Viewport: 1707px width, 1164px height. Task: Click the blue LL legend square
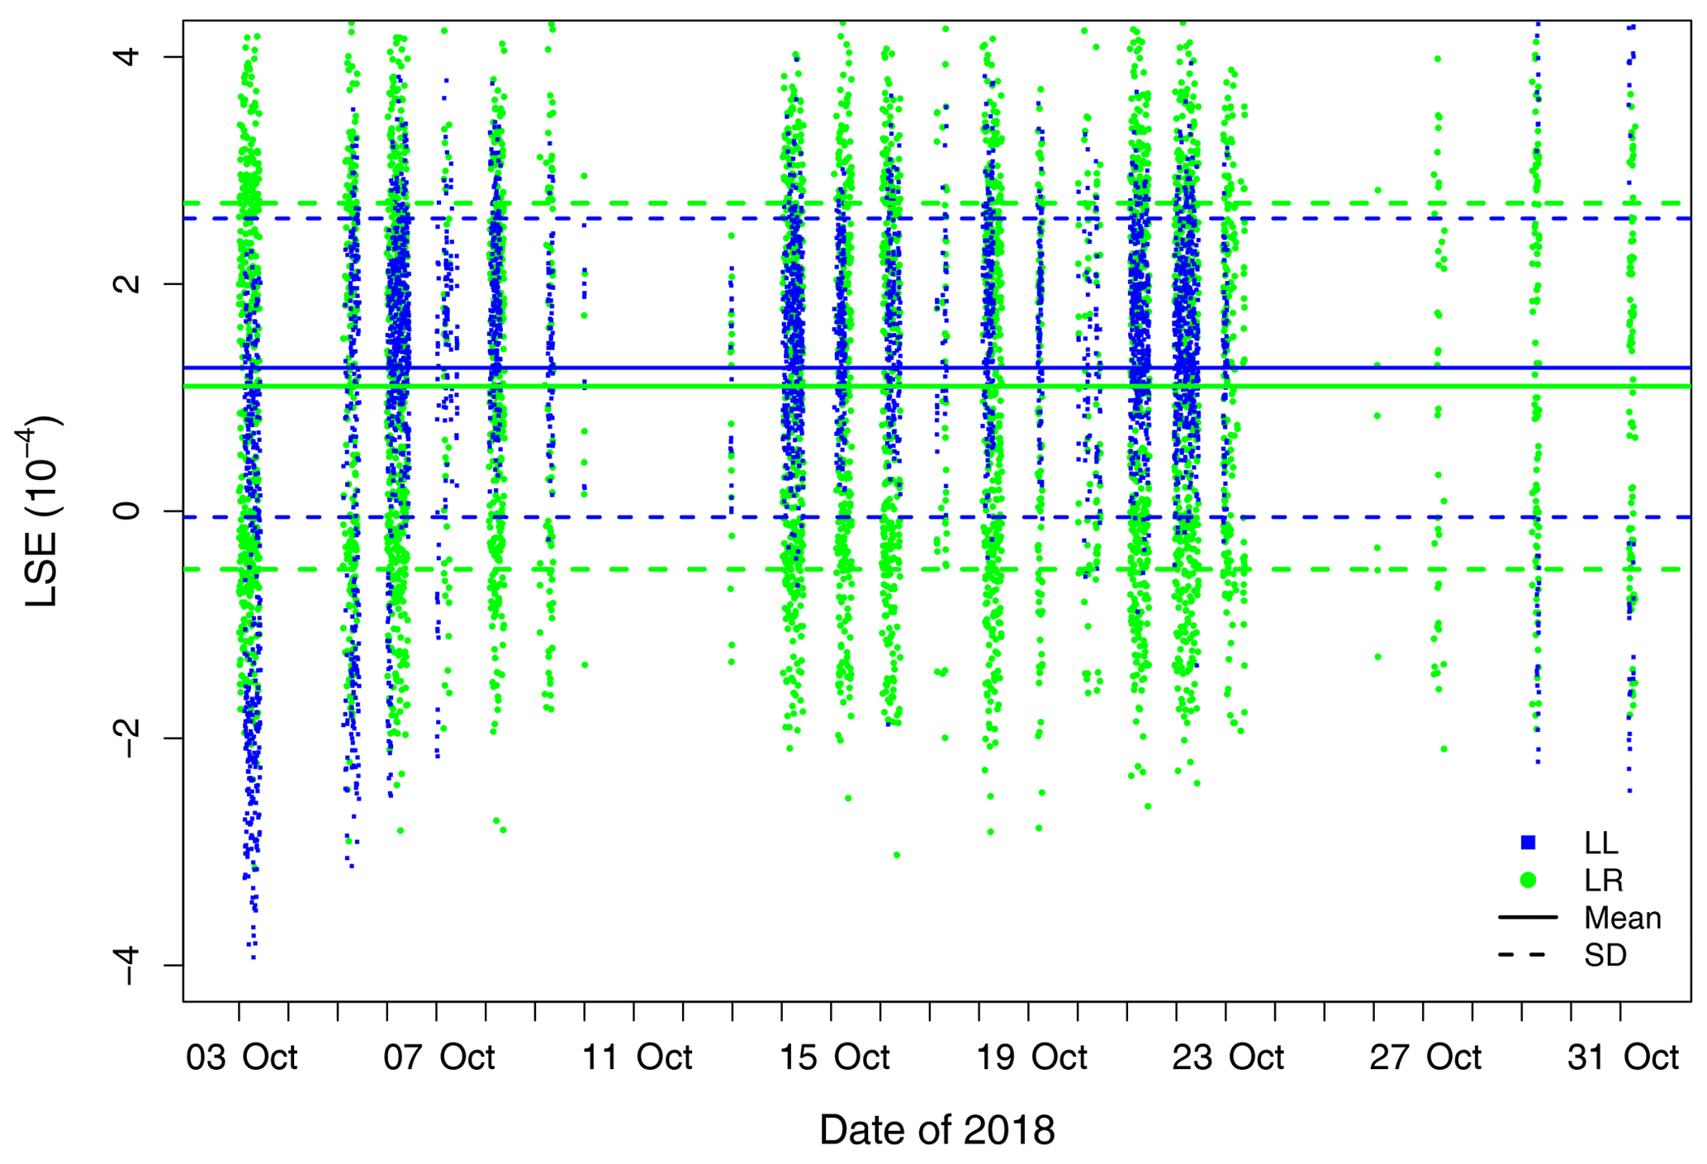[x=1528, y=843]
